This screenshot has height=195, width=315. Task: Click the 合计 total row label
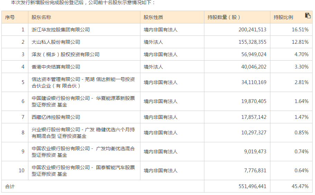coord(10,187)
